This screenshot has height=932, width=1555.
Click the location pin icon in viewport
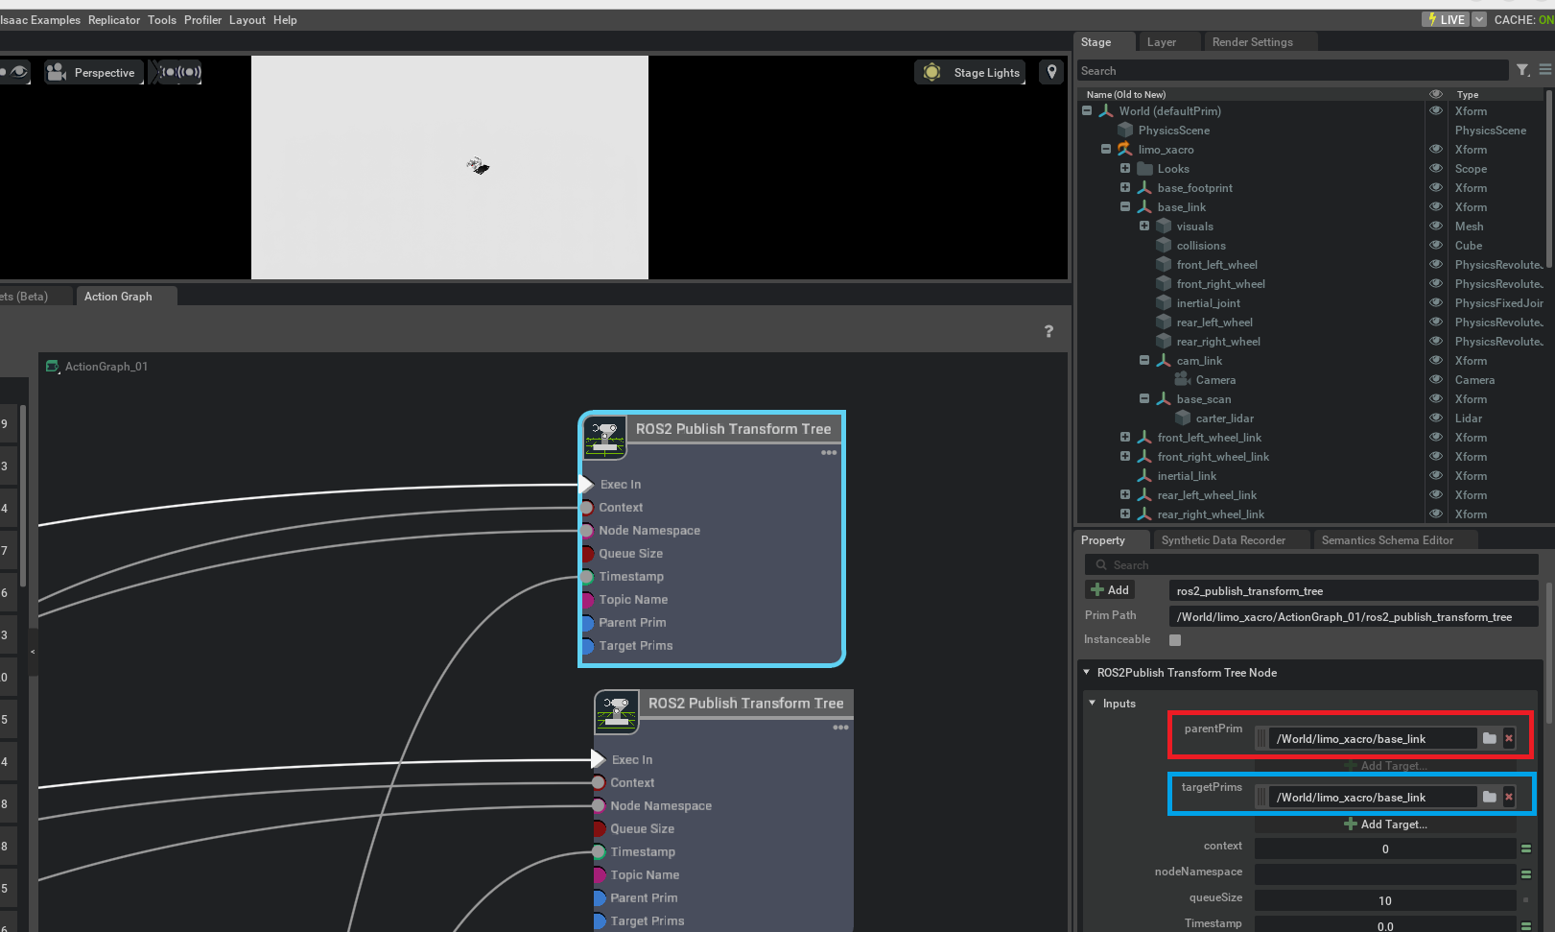pyautogui.click(x=1052, y=72)
